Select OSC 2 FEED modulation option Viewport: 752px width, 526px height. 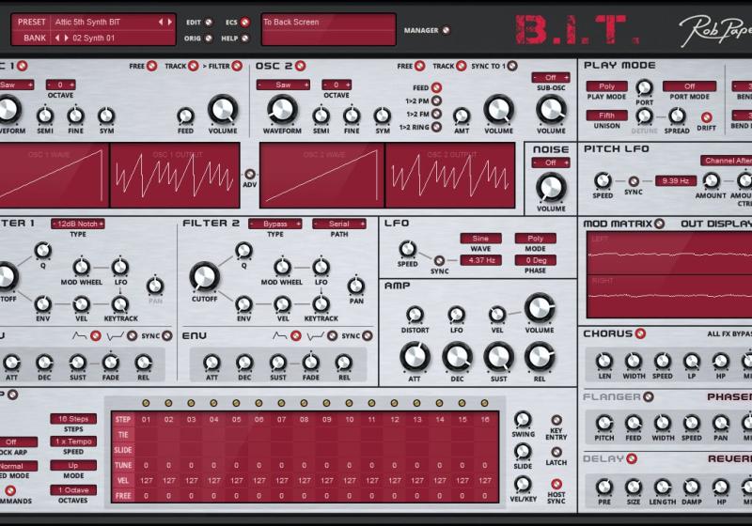436,87
